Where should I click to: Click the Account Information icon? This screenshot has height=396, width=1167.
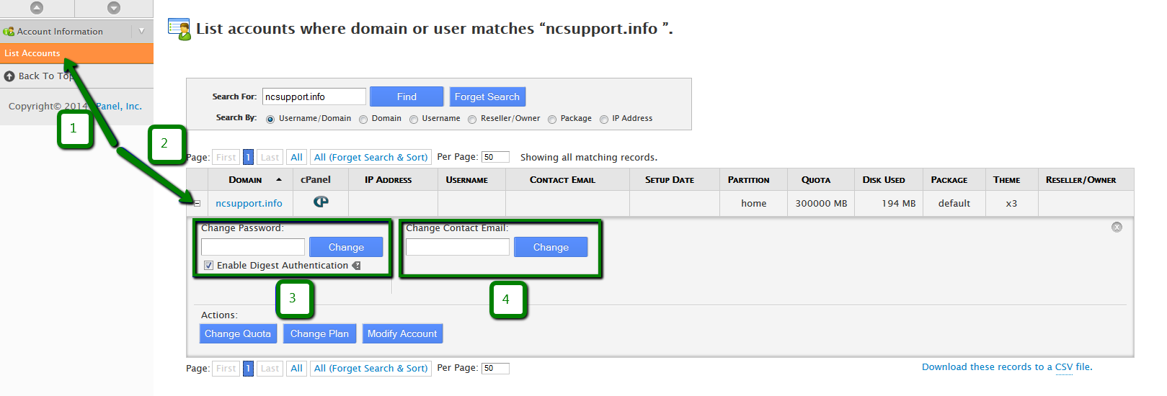(9, 32)
